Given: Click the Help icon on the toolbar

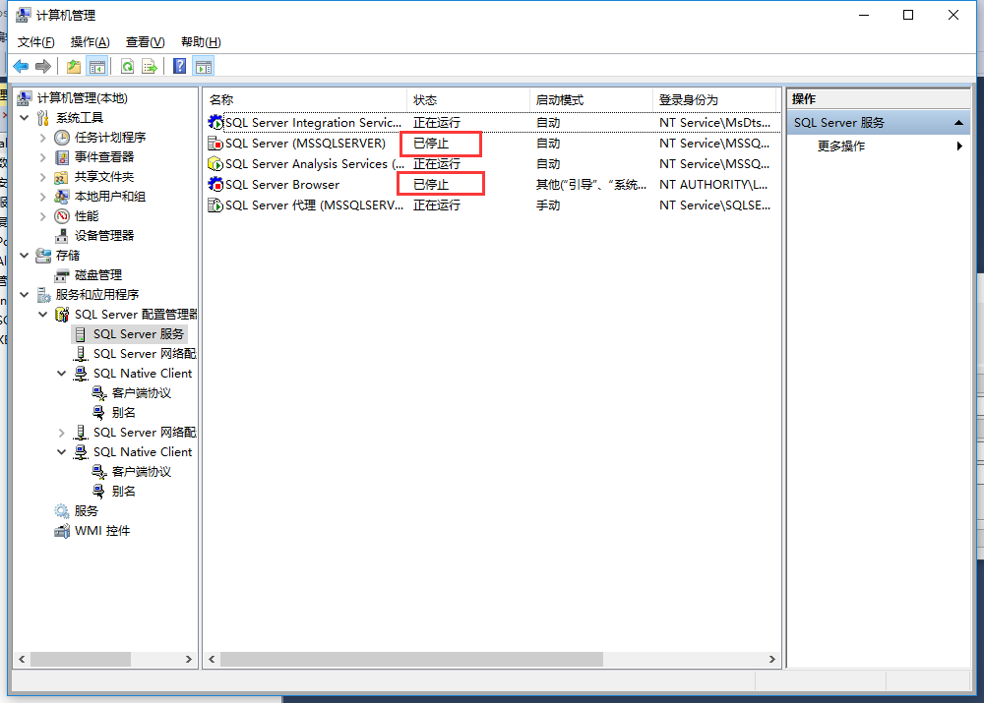Looking at the screenshot, I should click(x=179, y=66).
